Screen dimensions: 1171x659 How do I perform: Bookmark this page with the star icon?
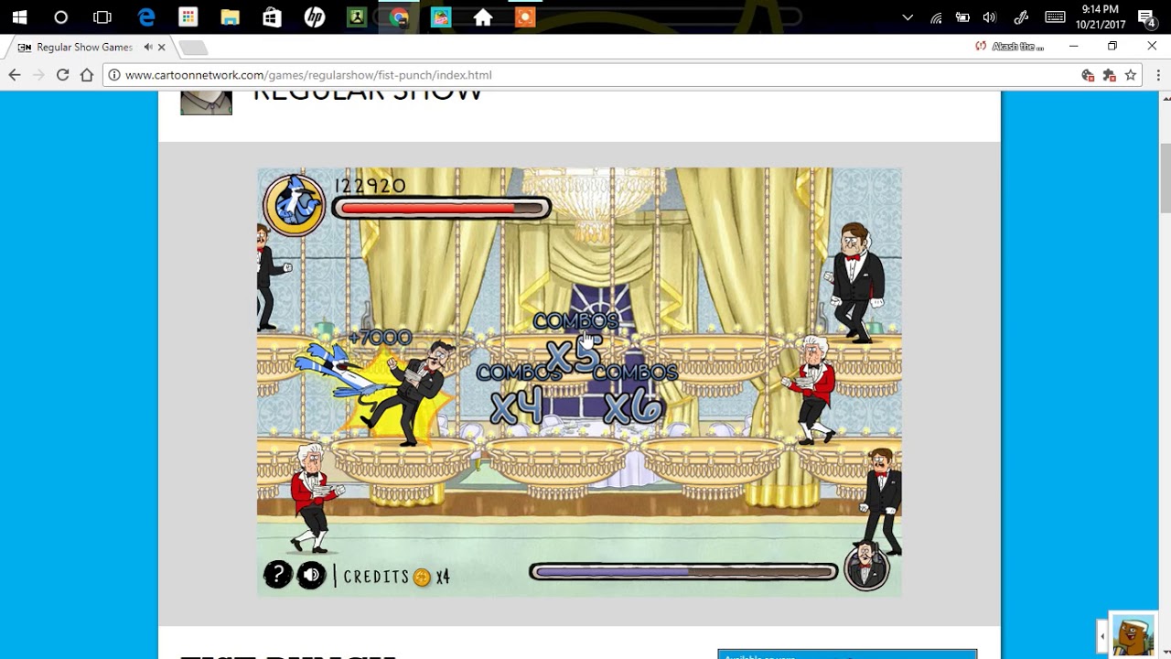pos(1131,75)
